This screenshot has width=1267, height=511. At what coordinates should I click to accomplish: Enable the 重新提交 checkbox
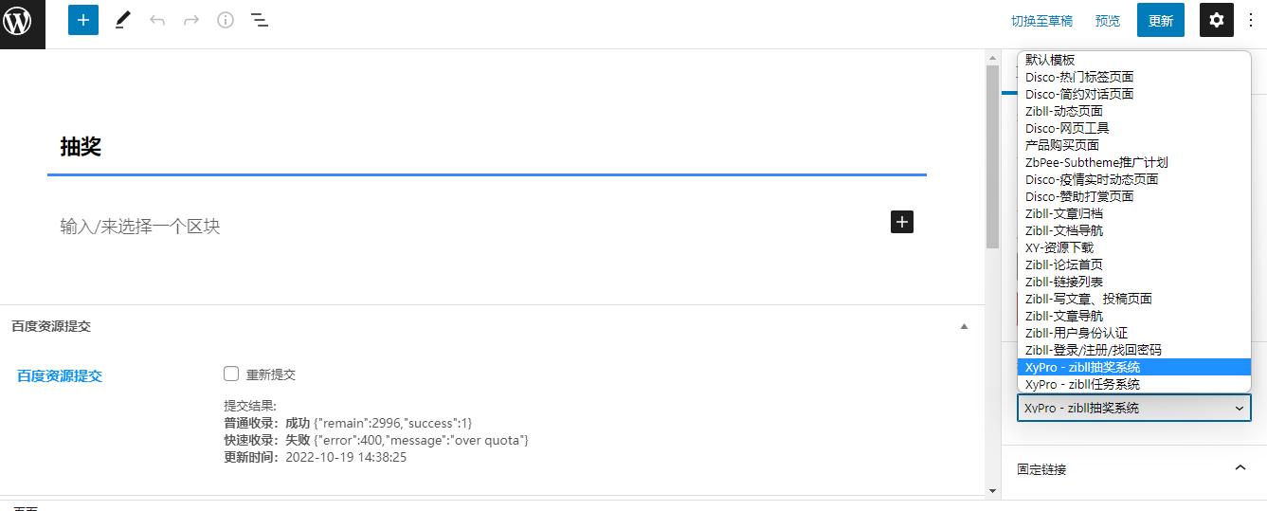231,374
